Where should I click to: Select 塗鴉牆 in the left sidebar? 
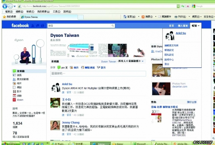tap(29, 71)
